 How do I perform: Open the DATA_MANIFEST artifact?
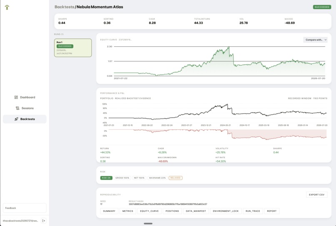(196, 211)
